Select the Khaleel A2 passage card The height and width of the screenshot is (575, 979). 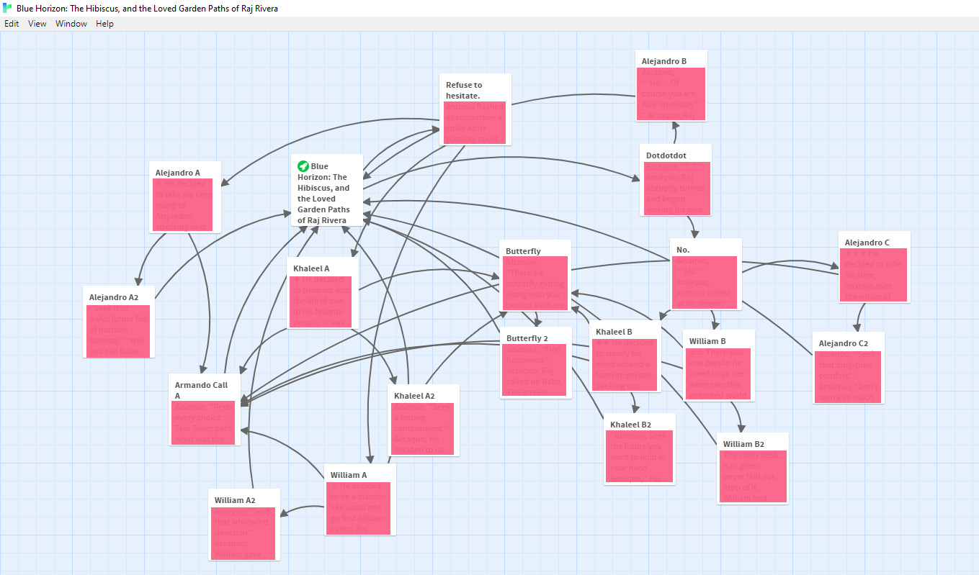424,420
